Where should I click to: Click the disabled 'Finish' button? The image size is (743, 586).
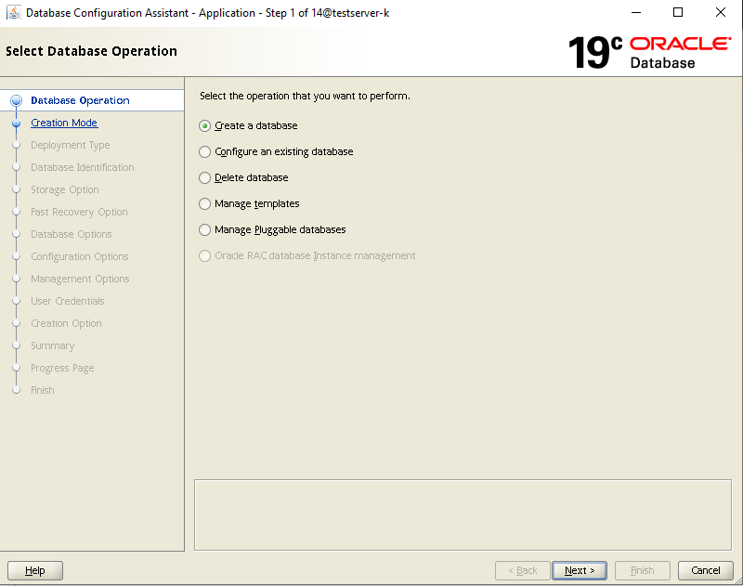[x=643, y=570]
